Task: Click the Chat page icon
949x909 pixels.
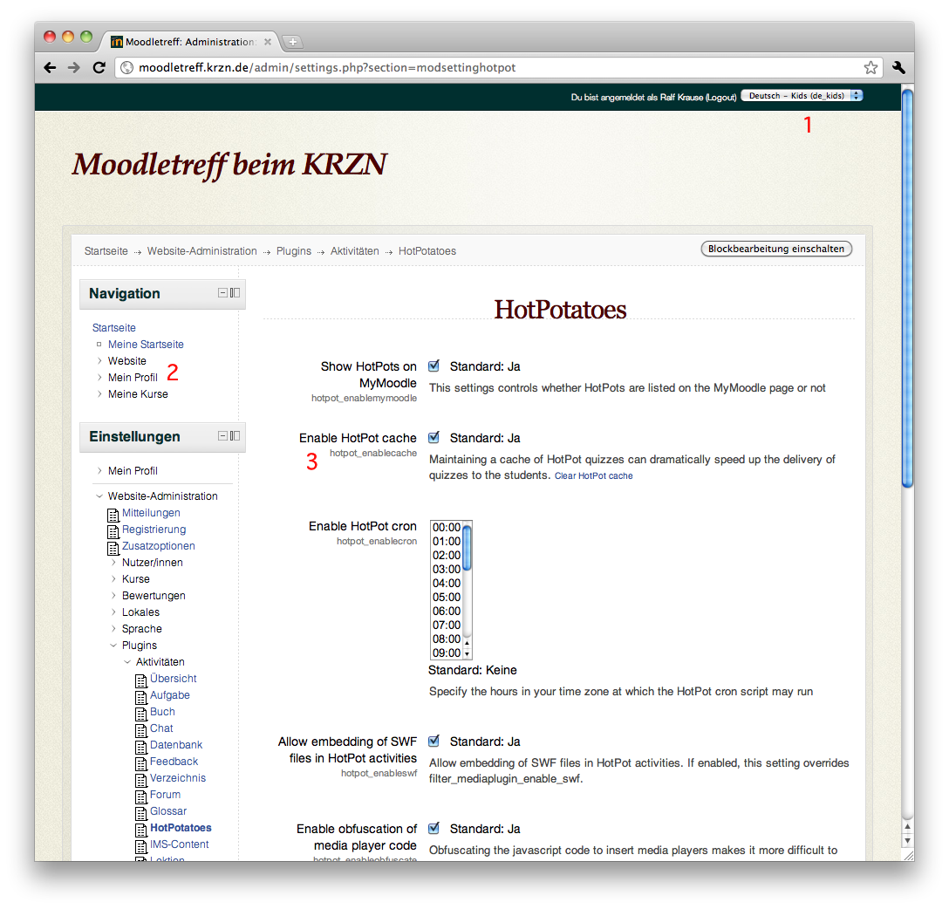Action: [141, 730]
